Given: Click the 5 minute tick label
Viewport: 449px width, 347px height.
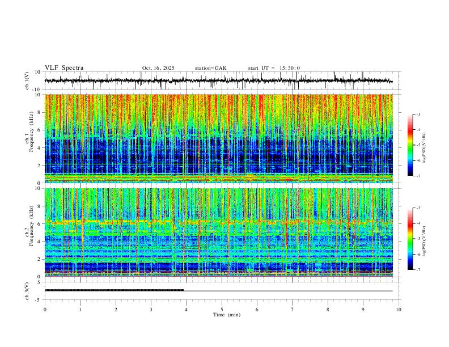Looking at the screenshot, I should tap(222, 310).
